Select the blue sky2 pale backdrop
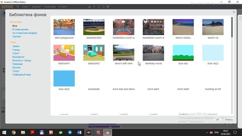This screenshot has height=136, width=242. pos(213,53)
